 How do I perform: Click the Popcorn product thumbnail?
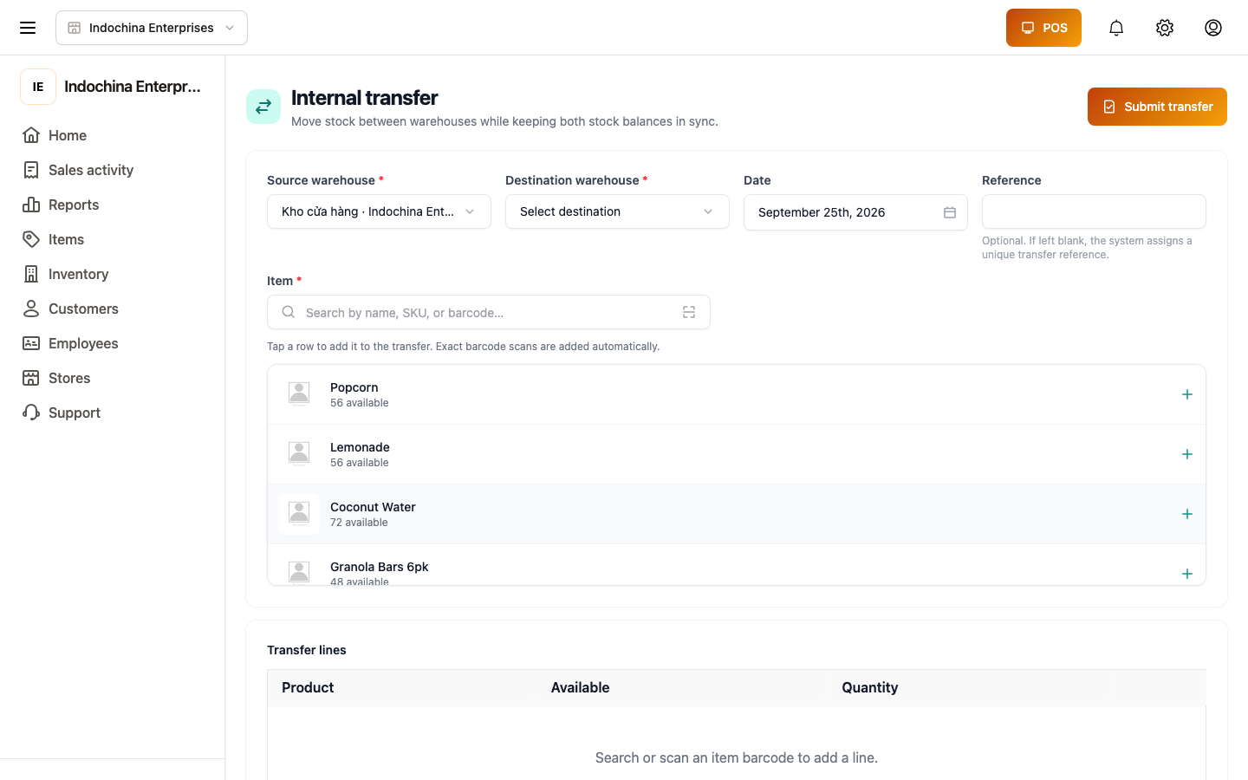(299, 394)
